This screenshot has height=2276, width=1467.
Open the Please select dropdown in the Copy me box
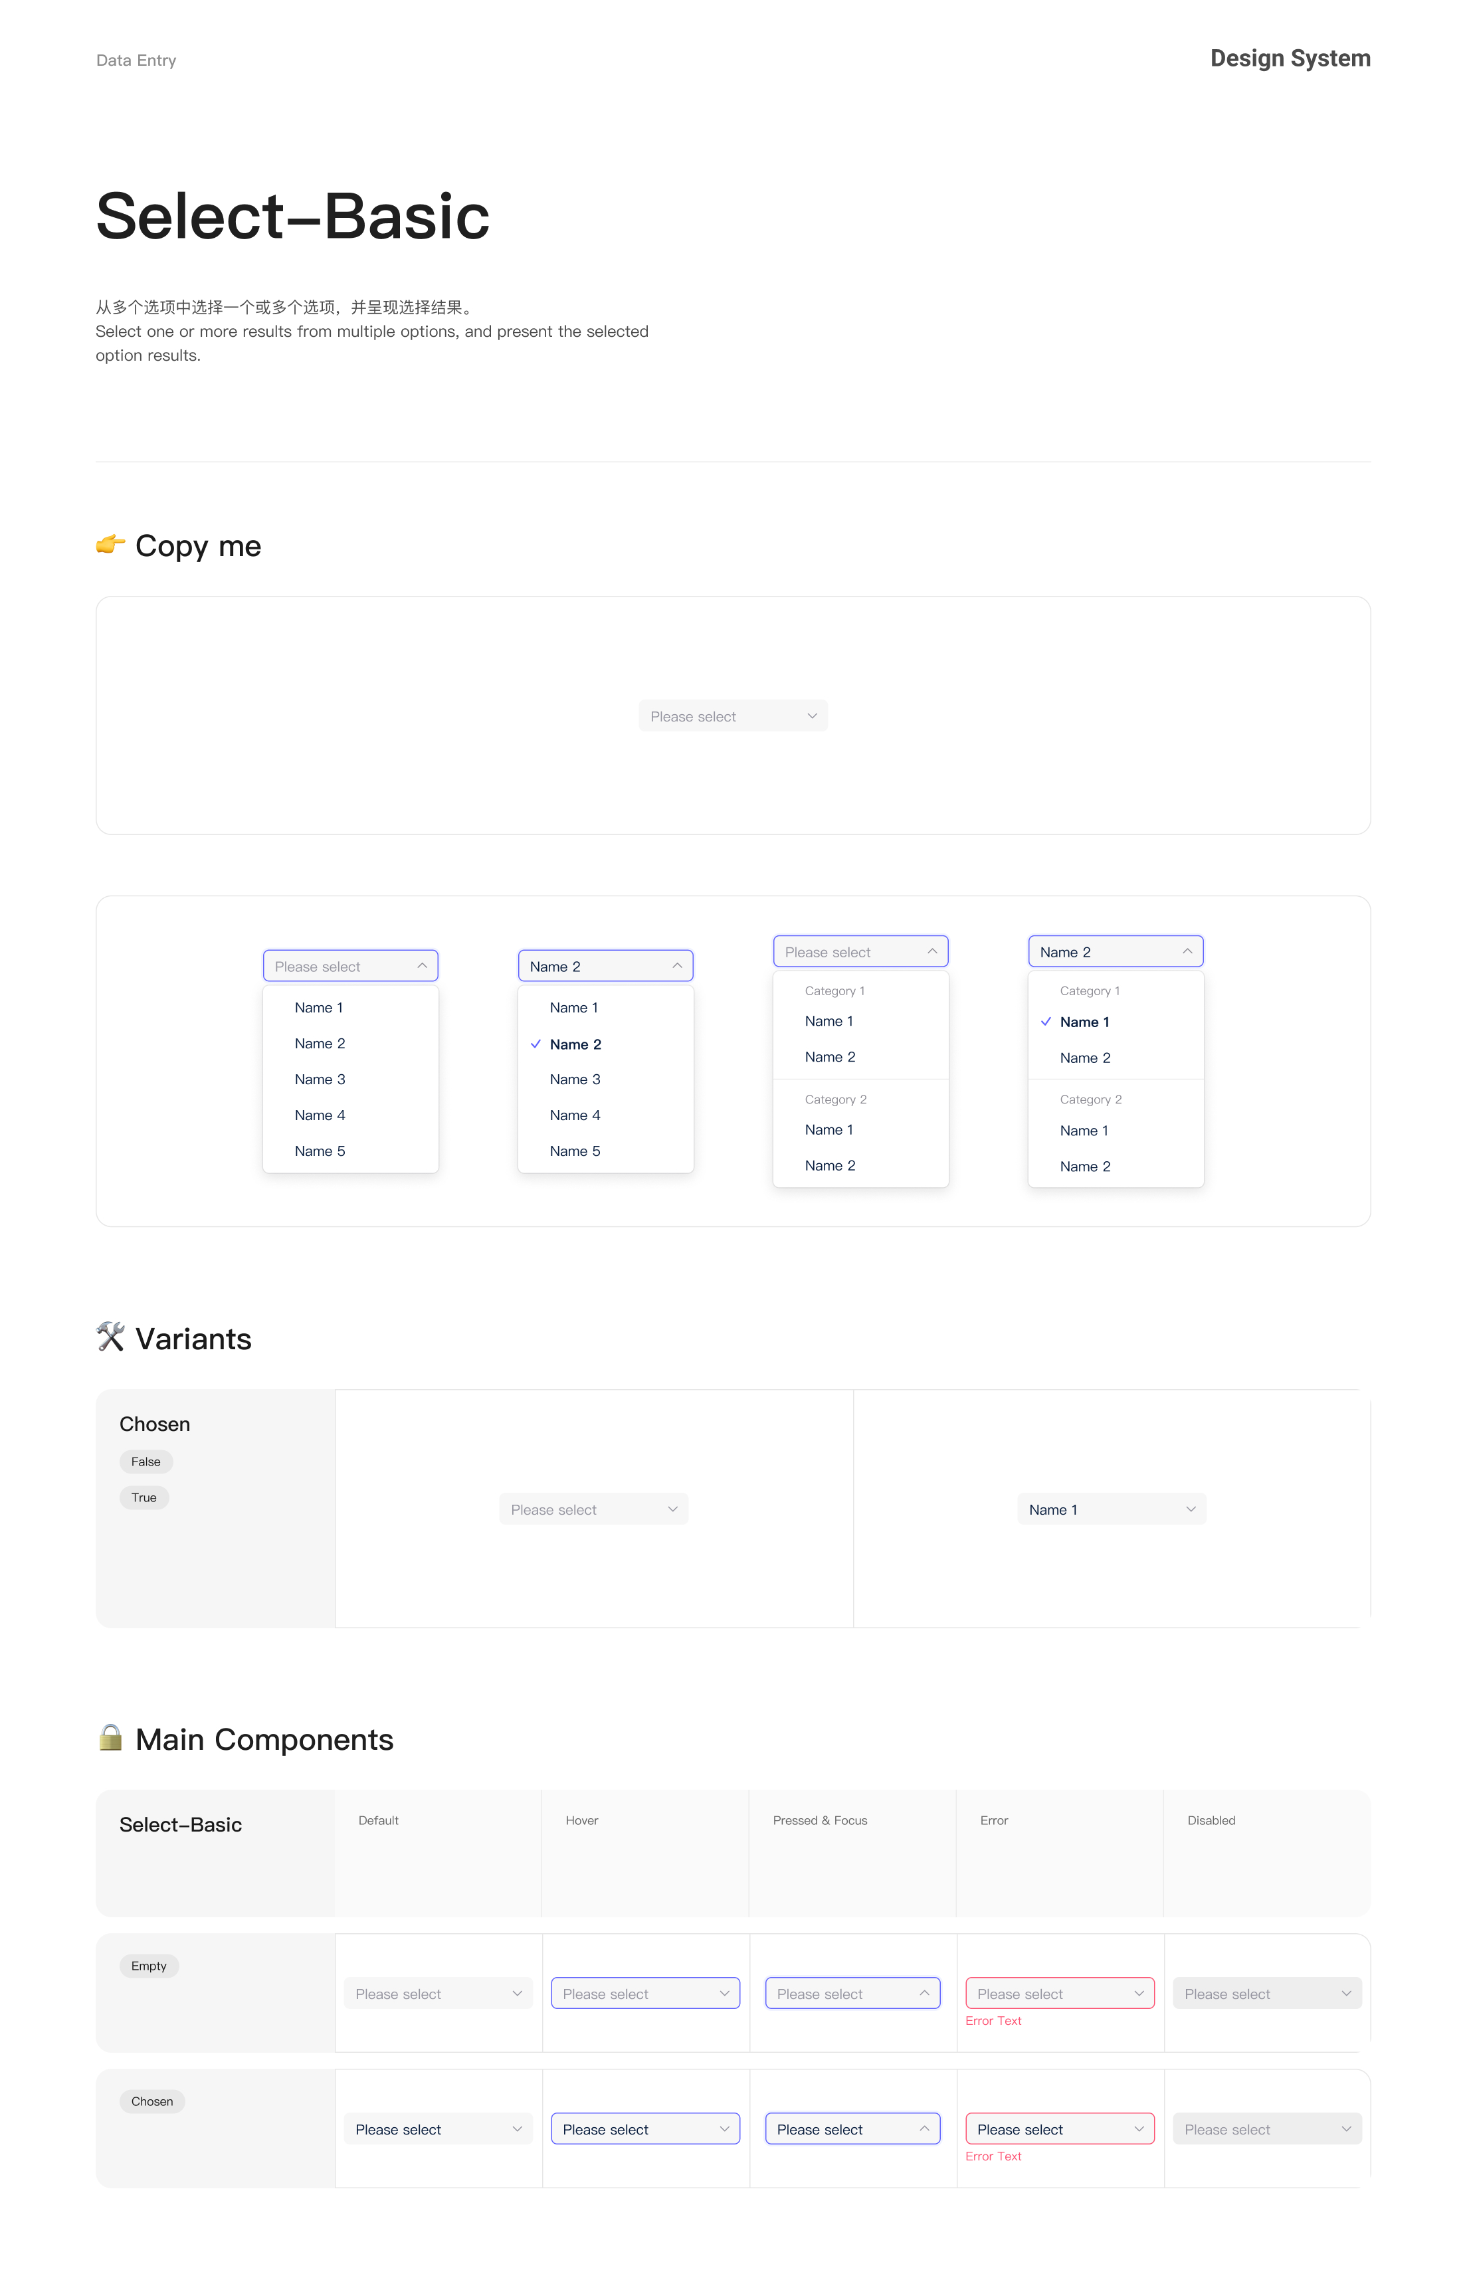click(x=733, y=716)
